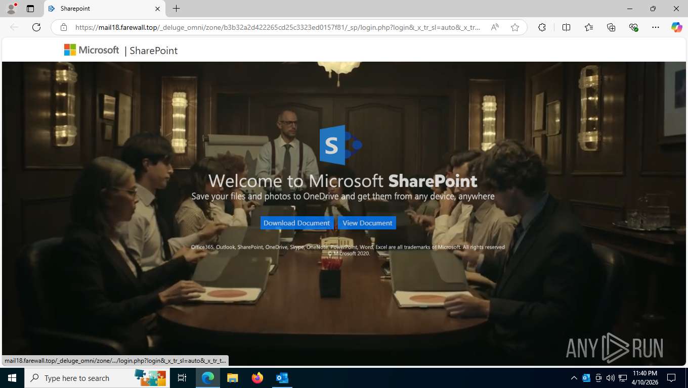Show hidden system tray icons
This screenshot has height=388, width=688.
574,378
